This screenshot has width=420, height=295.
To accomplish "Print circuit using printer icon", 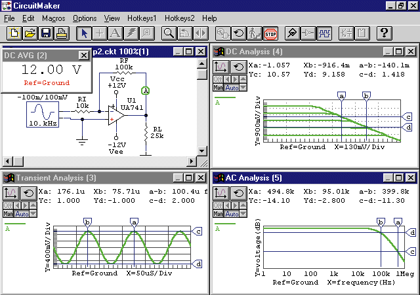I will click(x=61, y=33).
